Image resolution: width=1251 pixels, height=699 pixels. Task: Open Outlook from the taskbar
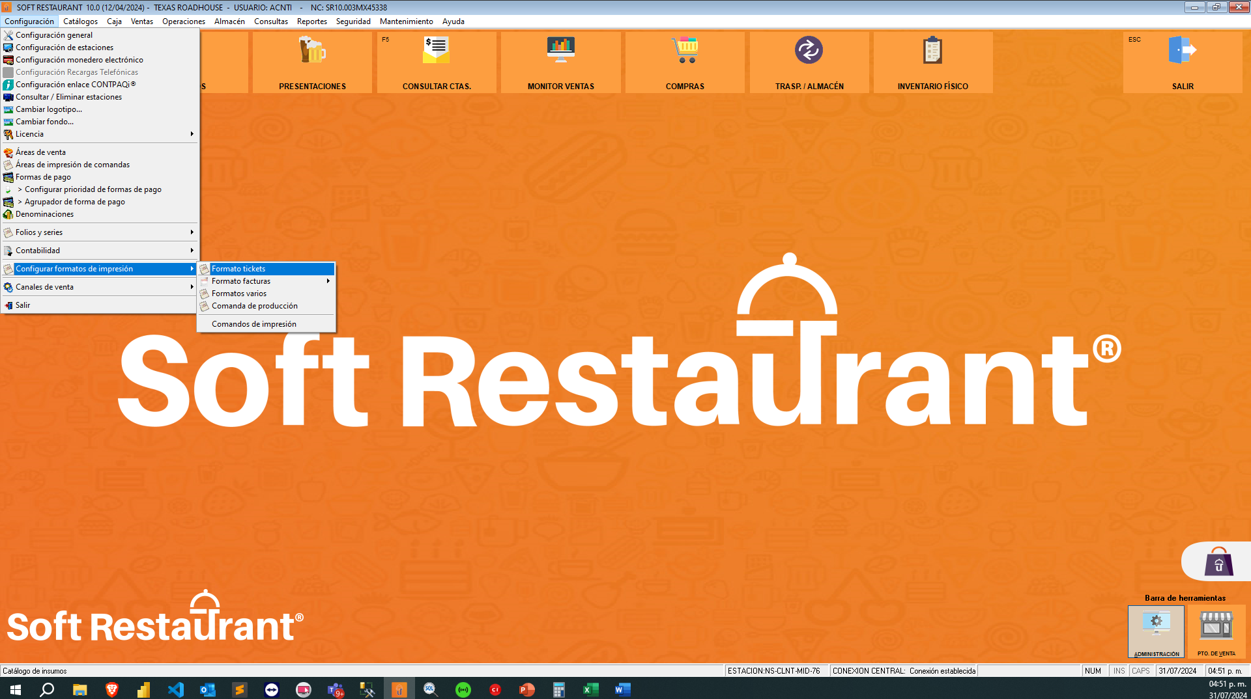click(x=207, y=689)
